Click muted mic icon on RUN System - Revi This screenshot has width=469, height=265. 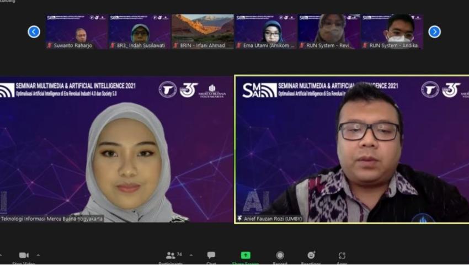point(302,45)
